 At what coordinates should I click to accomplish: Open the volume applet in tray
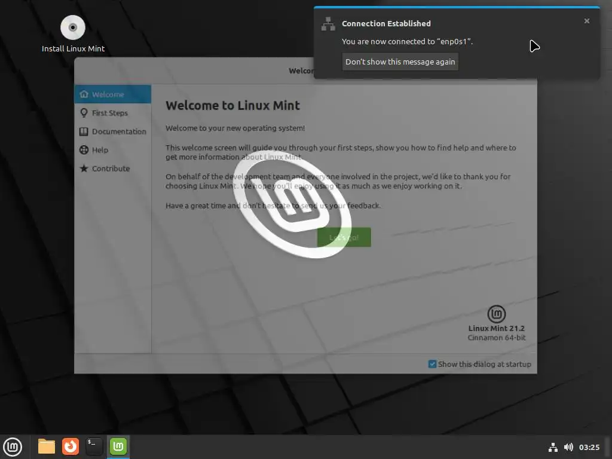pyautogui.click(x=568, y=447)
